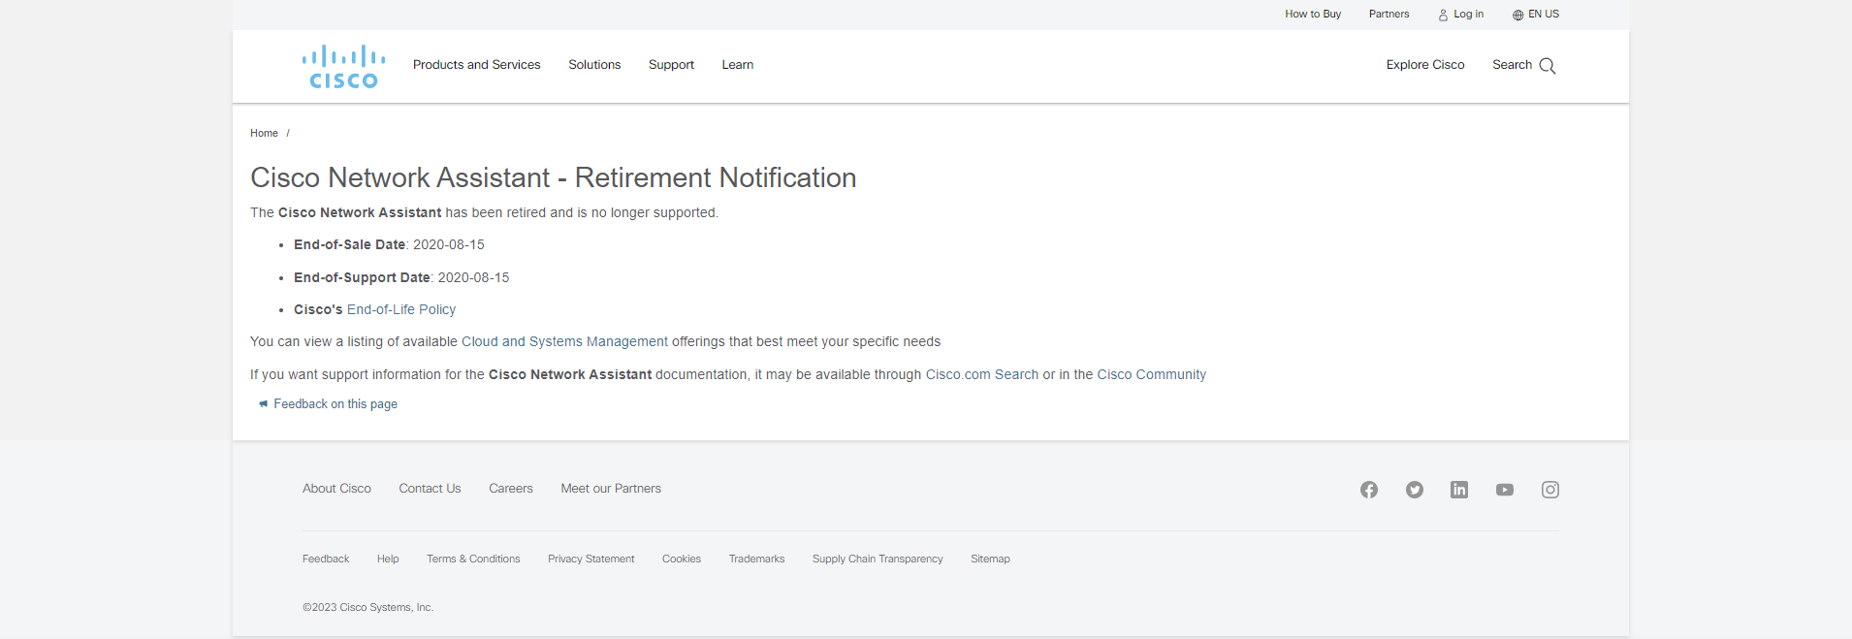
Task: Open Contact Us footer link
Action: 430,489
